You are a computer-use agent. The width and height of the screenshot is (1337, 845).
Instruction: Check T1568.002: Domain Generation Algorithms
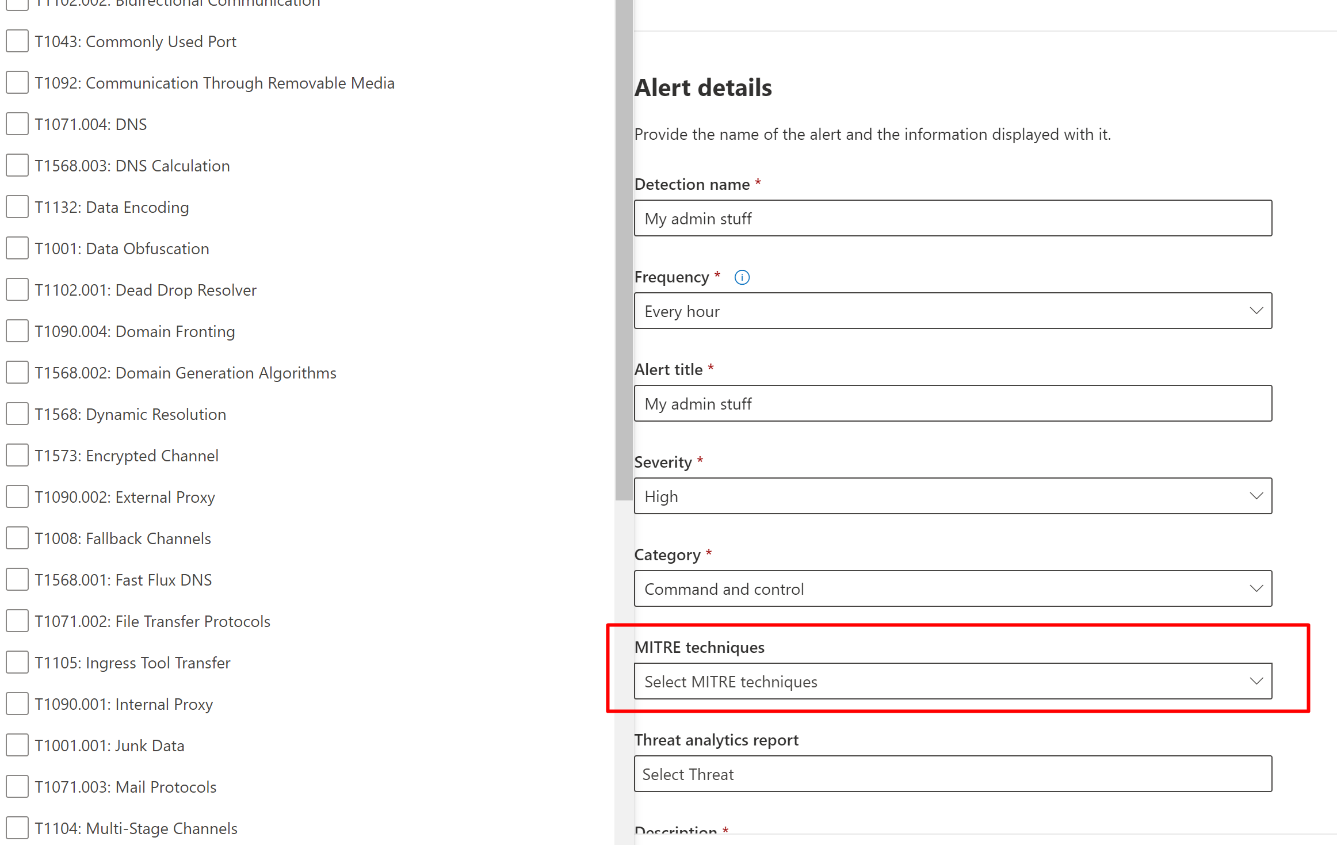17,373
